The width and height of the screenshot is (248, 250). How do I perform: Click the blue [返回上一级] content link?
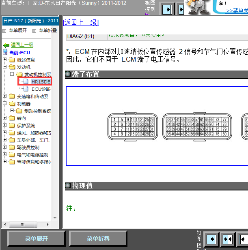[x=81, y=22]
